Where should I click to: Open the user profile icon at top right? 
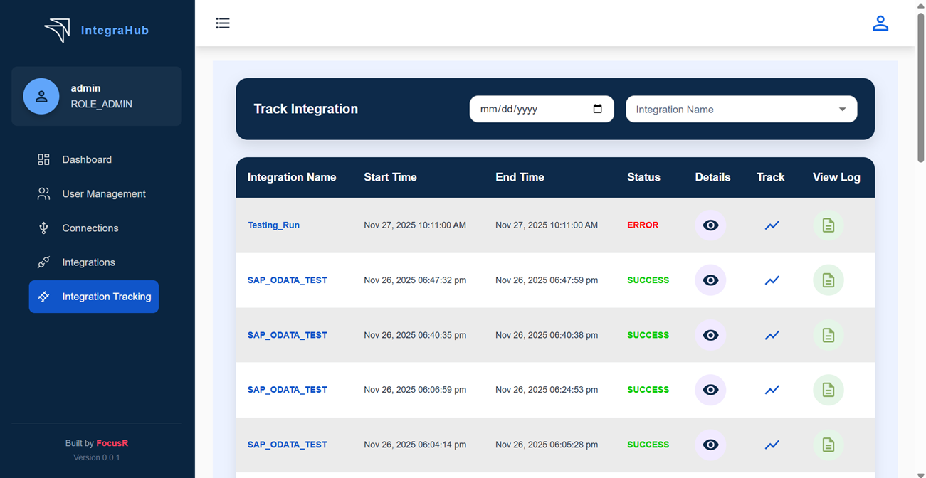tap(880, 23)
